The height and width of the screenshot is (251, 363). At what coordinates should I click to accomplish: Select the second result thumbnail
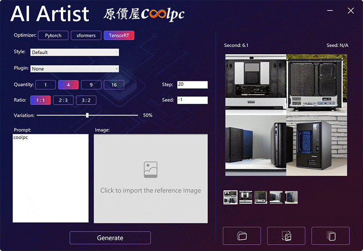[x=245, y=198]
